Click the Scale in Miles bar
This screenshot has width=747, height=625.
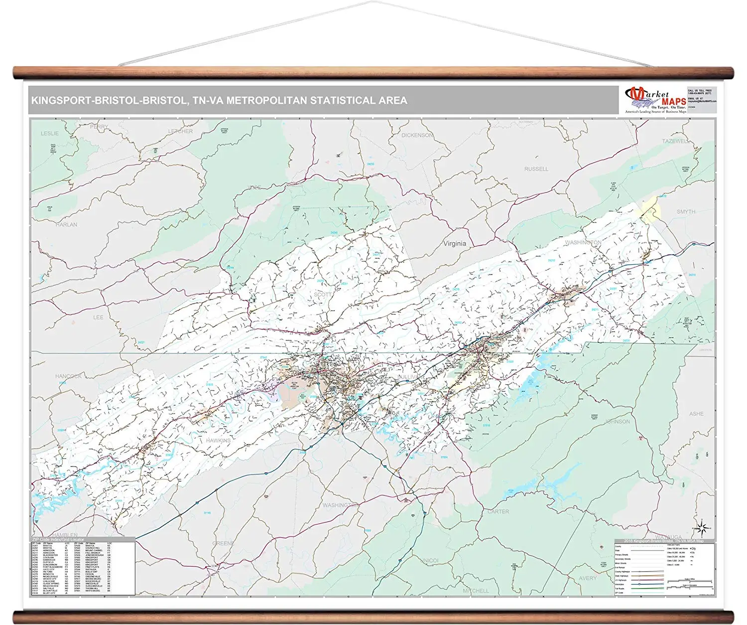coord(690,581)
